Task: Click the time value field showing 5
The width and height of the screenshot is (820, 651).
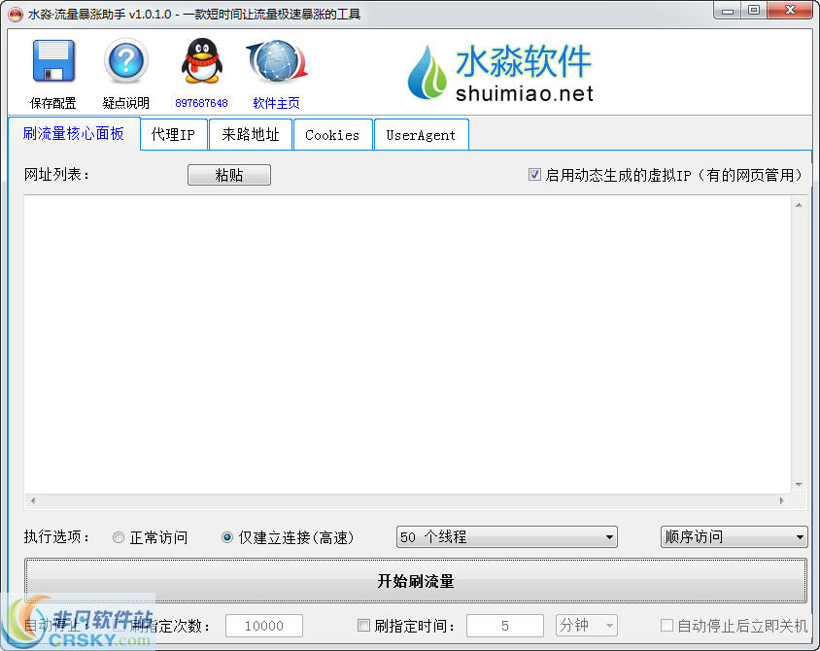Action: click(505, 626)
